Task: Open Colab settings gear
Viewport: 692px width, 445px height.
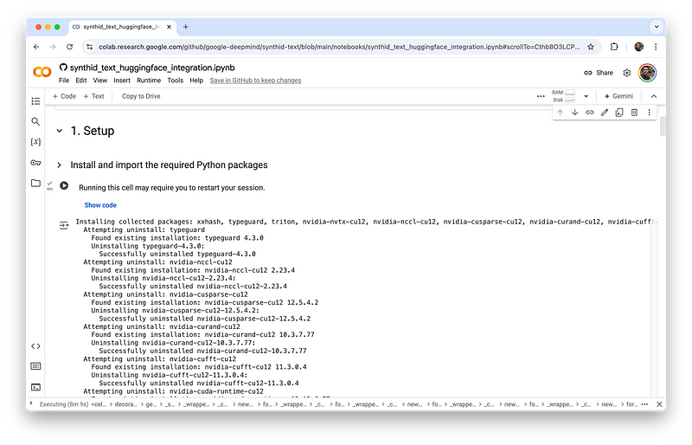Action: tap(626, 73)
